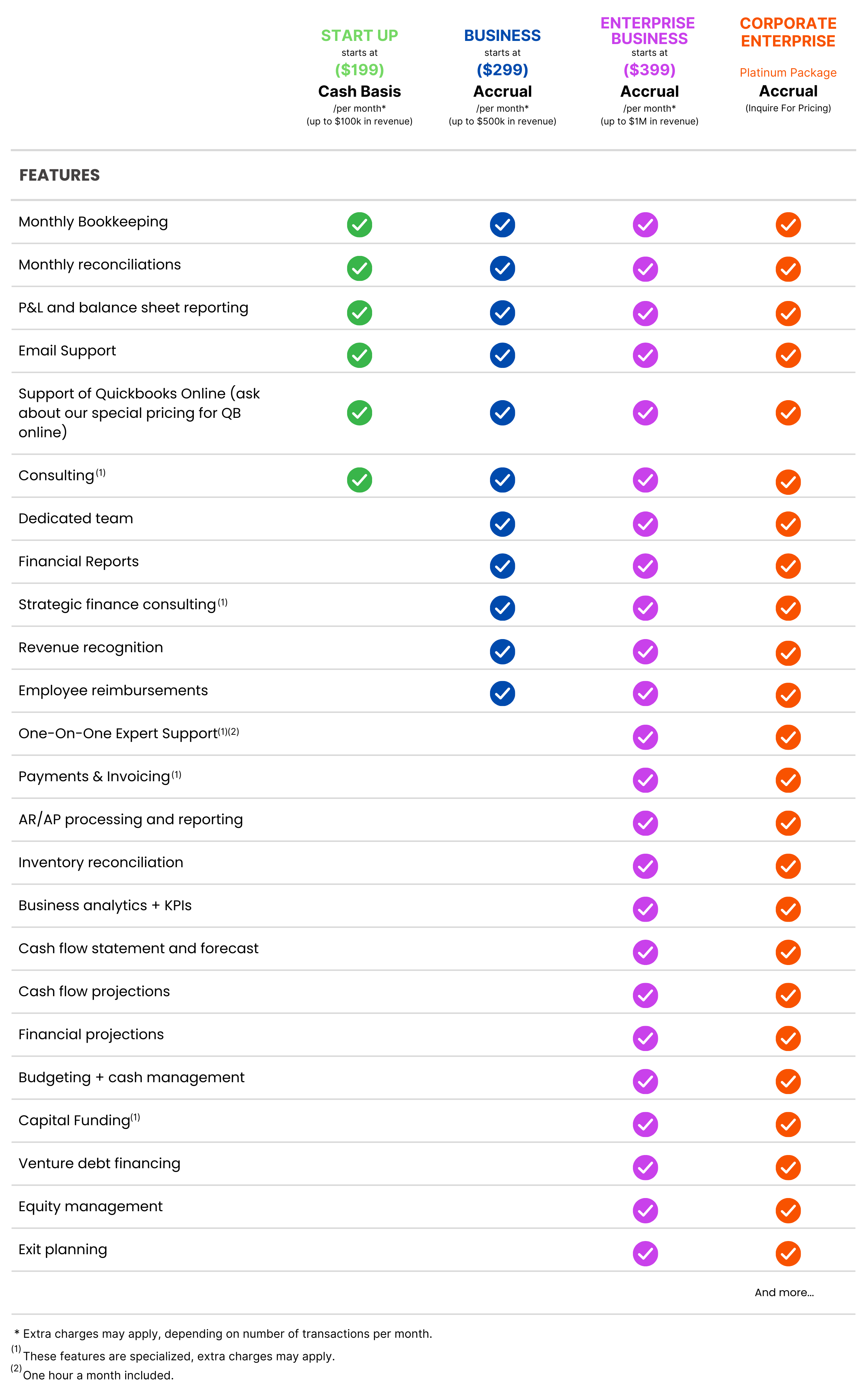Click blue checkmark for Employee reimbursements
The width and height of the screenshot is (867, 1387).
(502, 693)
